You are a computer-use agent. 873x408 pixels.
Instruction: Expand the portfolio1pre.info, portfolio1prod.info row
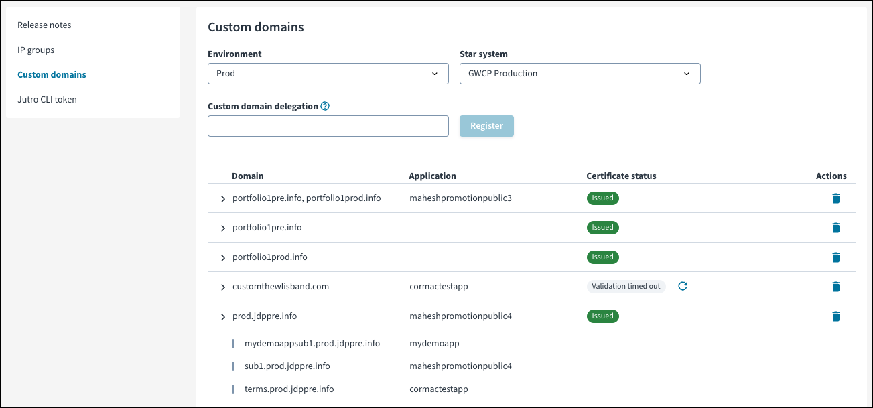click(x=223, y=199)
